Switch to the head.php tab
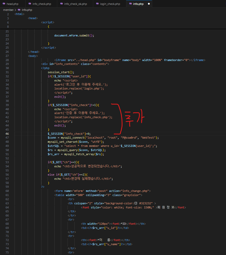The width and height of the screenshot is (226, 255). pos(12,4)
